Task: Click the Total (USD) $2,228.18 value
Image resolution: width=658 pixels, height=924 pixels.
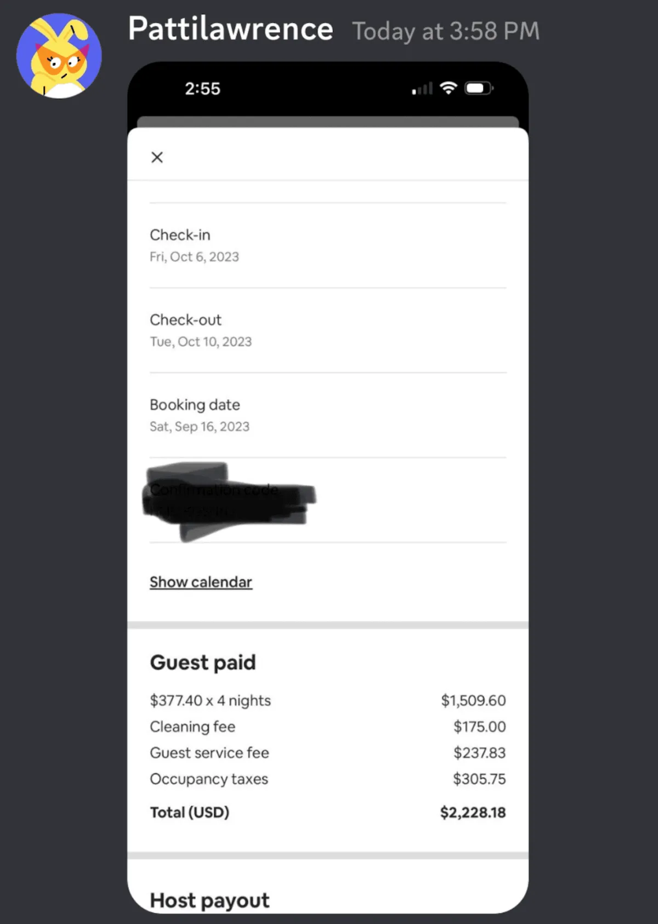Action: tap(473, 813)
